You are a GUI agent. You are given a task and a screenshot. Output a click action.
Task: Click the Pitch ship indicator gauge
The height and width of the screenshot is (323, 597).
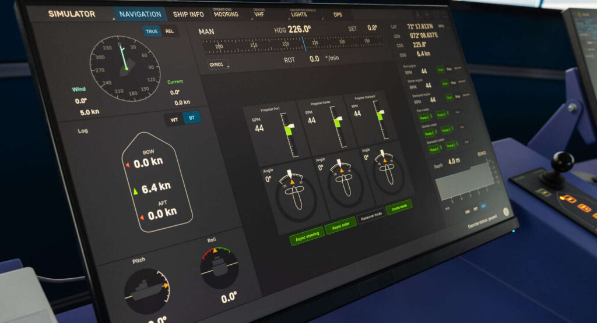point(146,291)
